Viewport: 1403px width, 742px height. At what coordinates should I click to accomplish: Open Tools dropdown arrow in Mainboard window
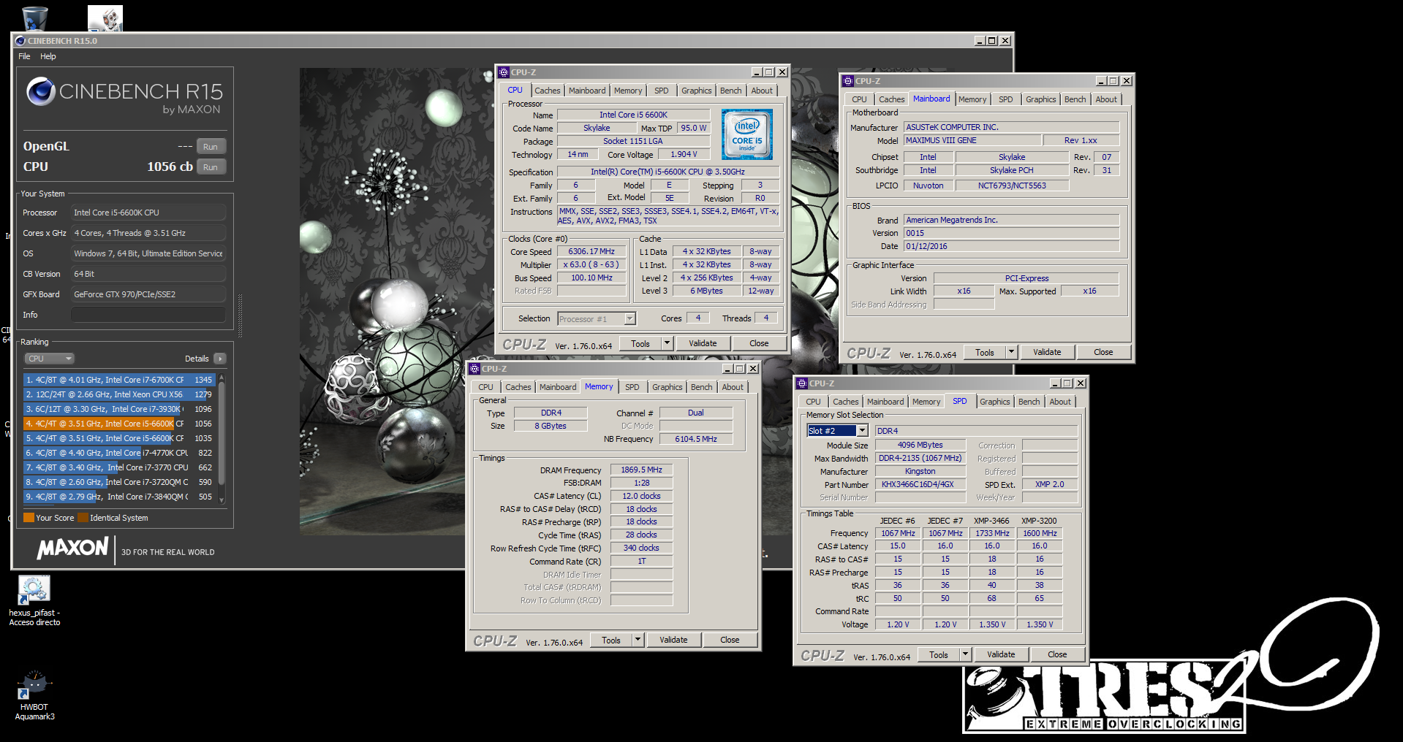1011,352
